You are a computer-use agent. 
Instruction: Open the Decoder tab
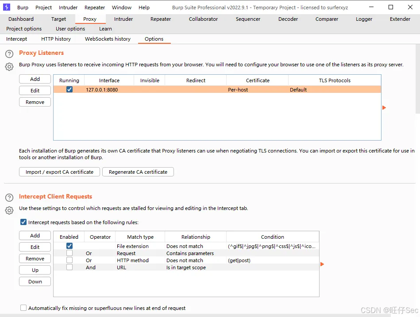288,19
